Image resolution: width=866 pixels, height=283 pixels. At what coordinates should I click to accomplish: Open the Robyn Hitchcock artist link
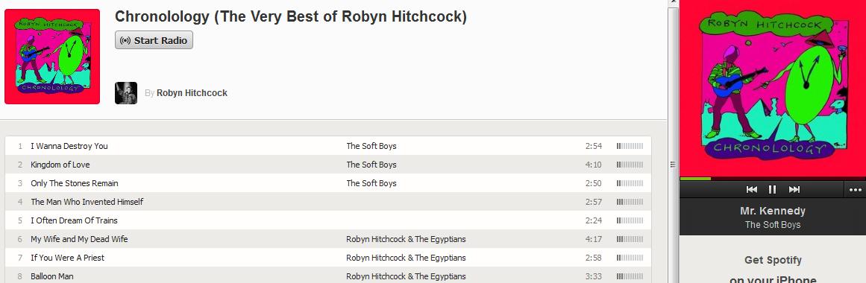(x=192, y=93)
